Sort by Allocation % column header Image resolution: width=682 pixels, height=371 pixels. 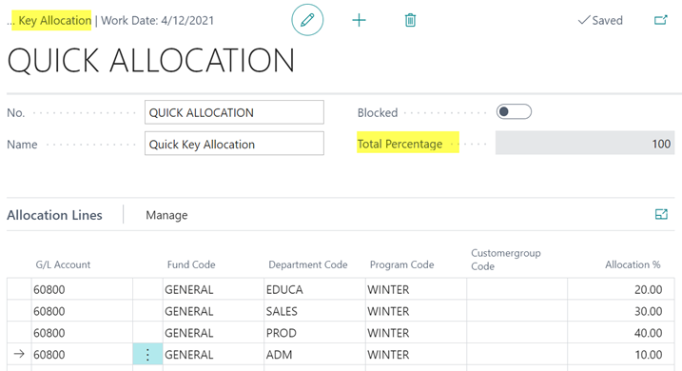[x=633, y=264]
